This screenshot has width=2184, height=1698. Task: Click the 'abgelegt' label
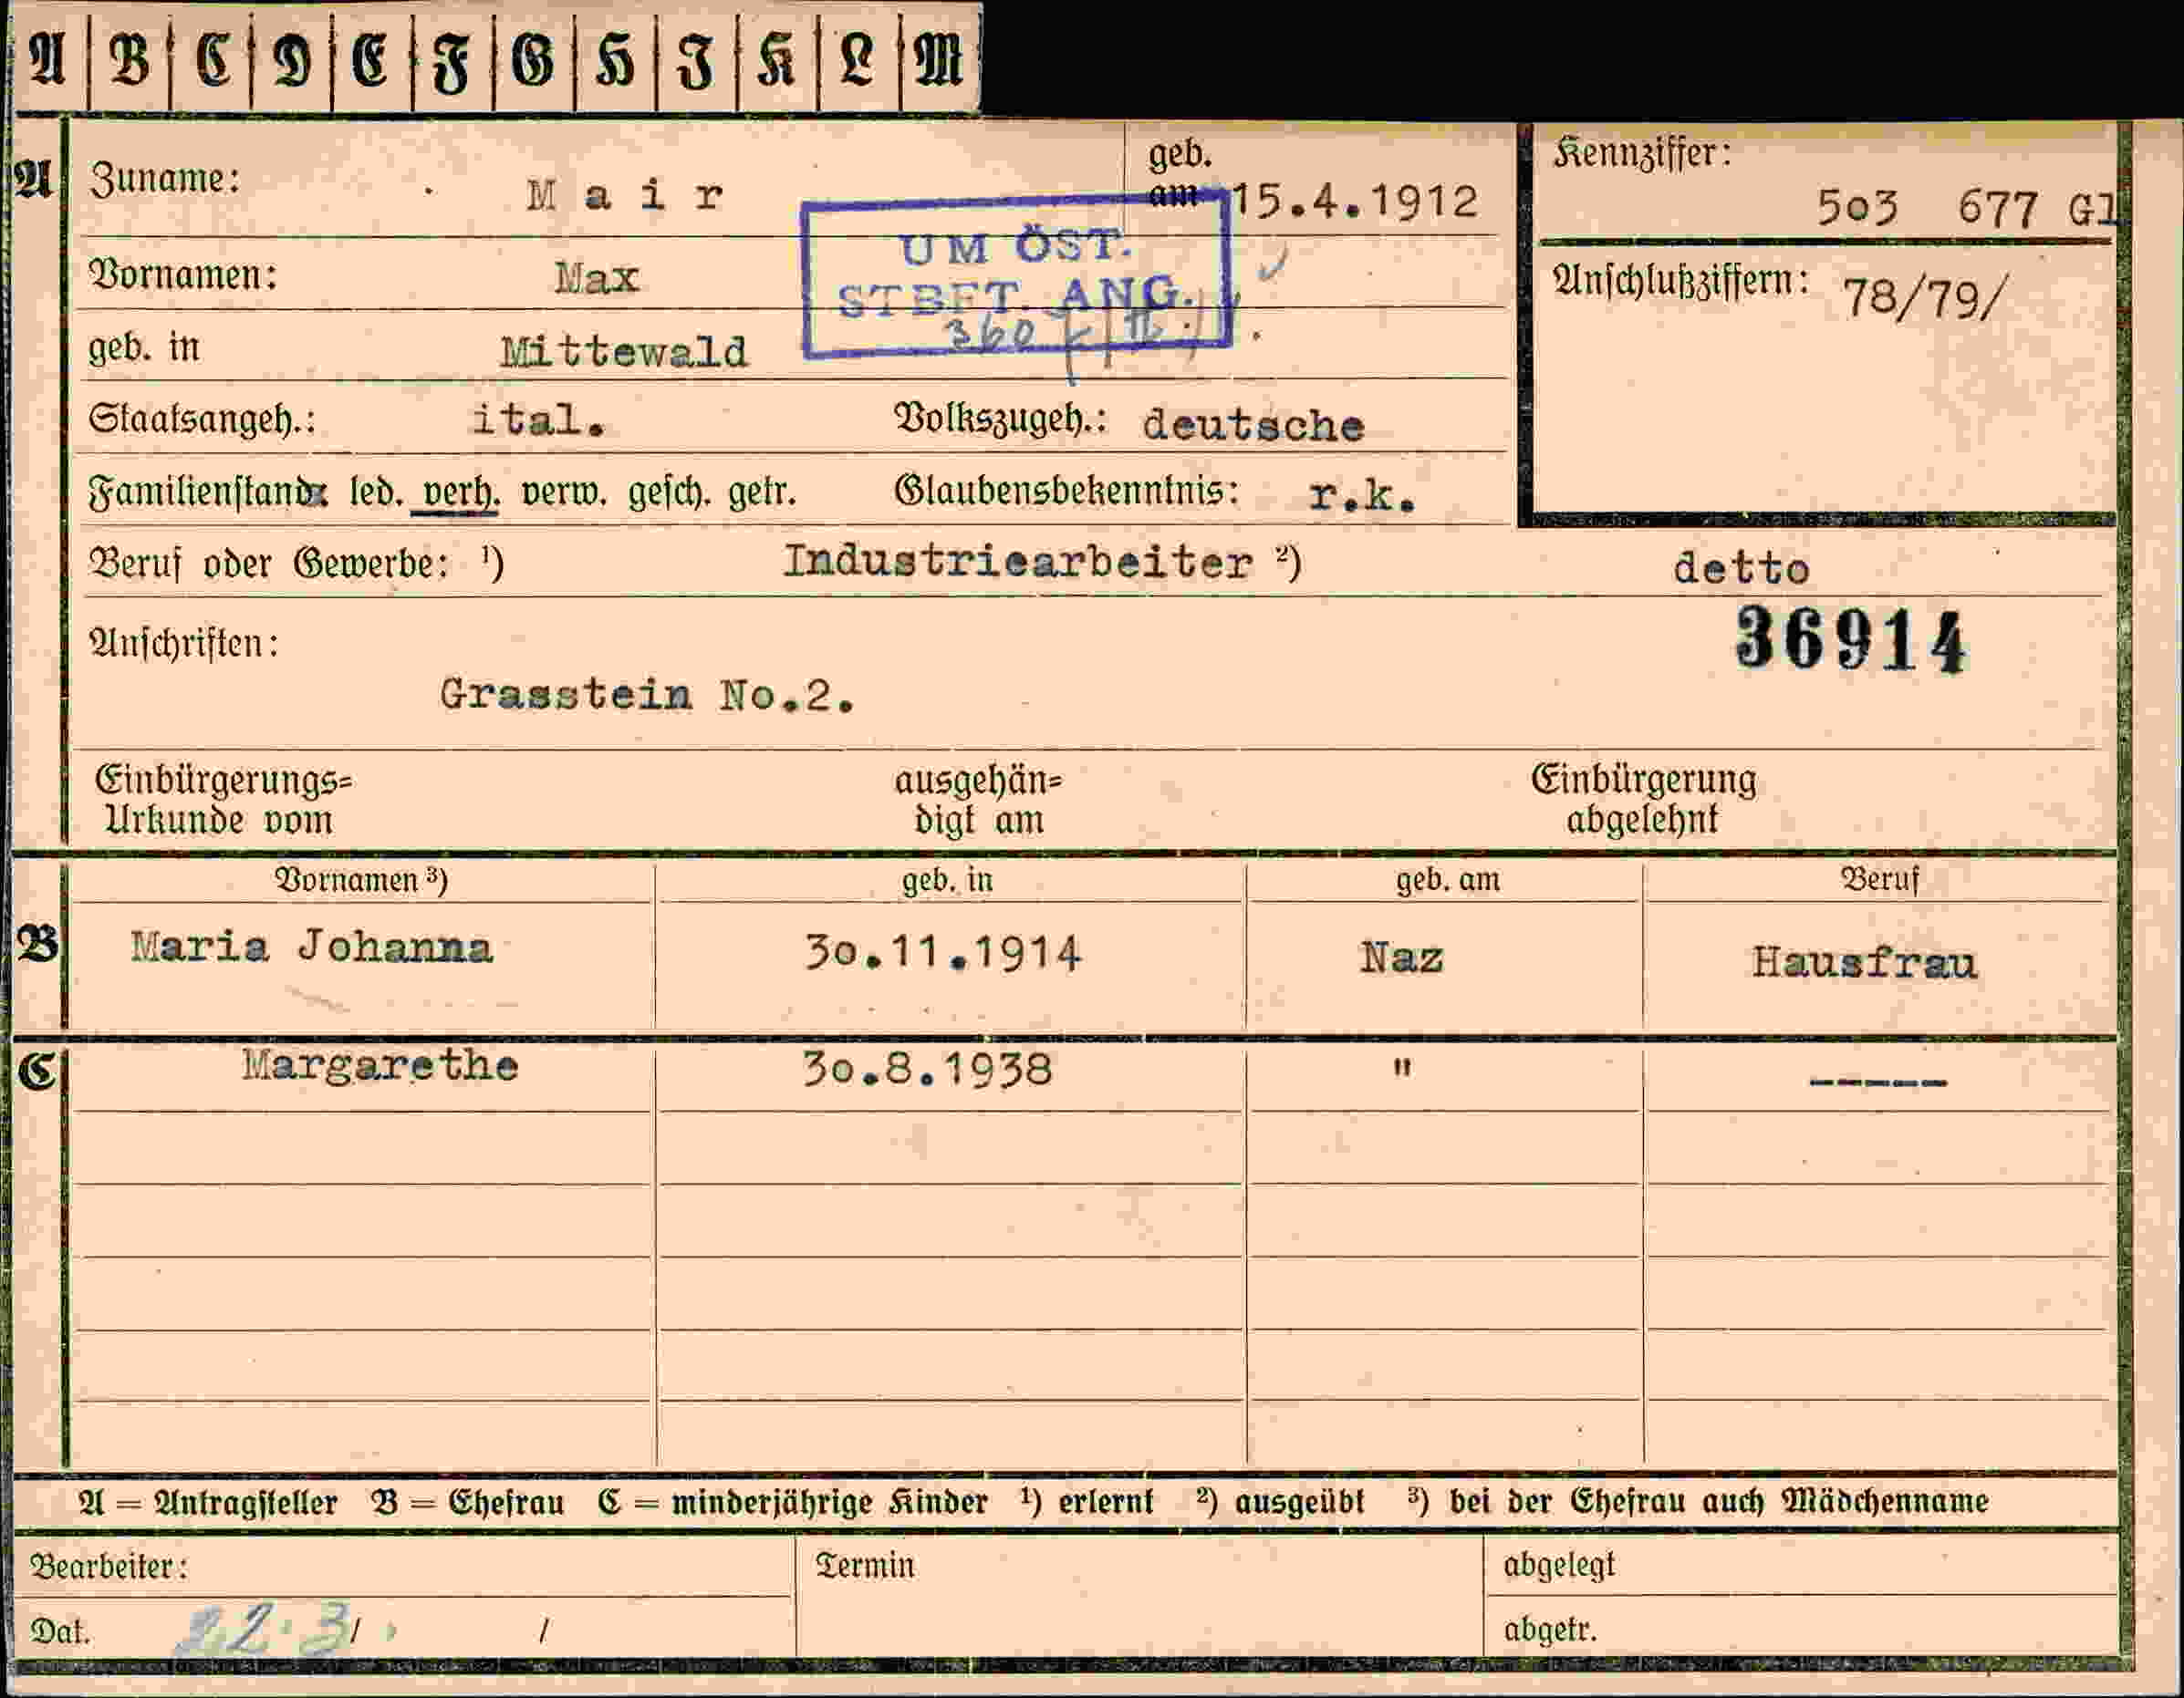(x=1559, y=1565)
